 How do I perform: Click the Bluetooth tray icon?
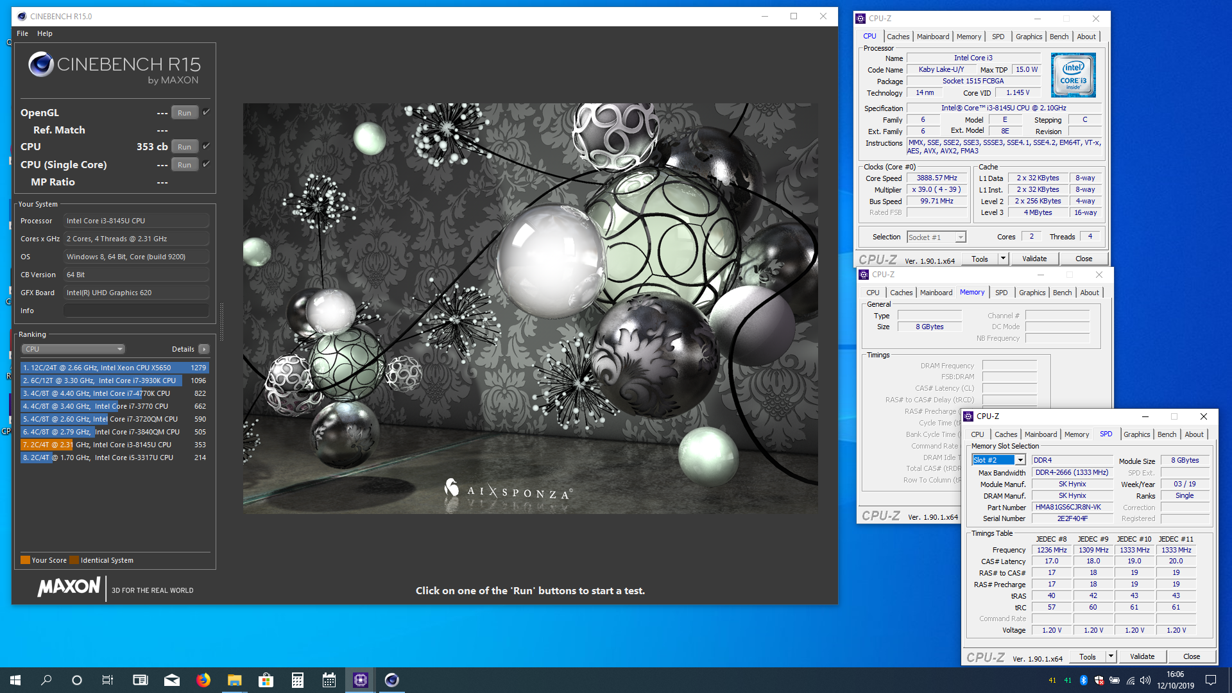click(x=1083, y=680)
